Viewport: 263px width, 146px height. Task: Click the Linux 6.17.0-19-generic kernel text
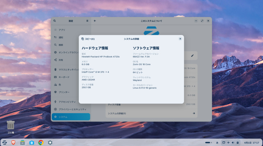coord(145,88)
